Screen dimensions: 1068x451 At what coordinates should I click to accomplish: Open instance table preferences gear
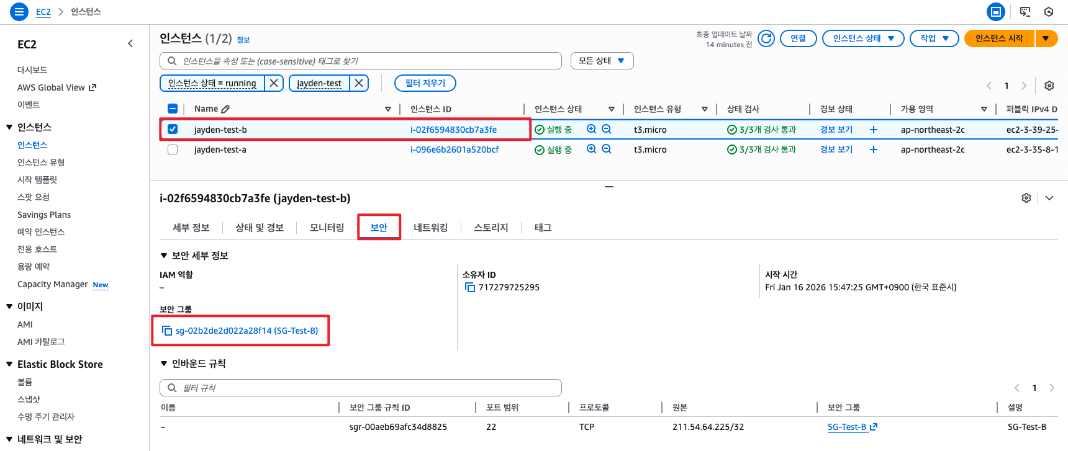[1049, 86]
